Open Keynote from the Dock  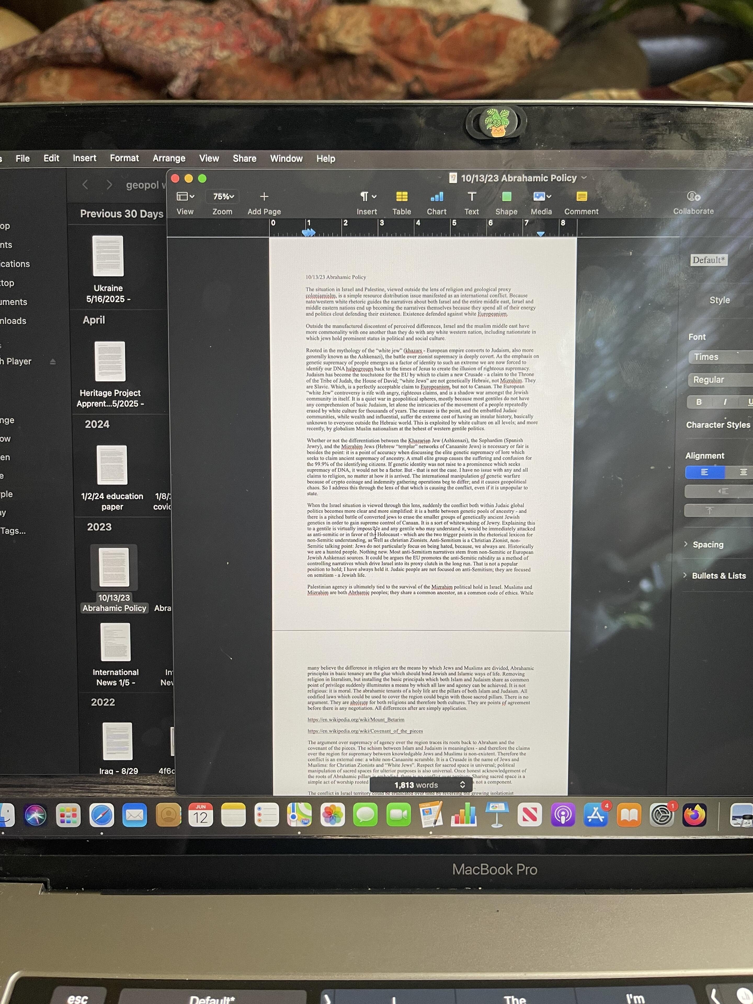(497, 814)
